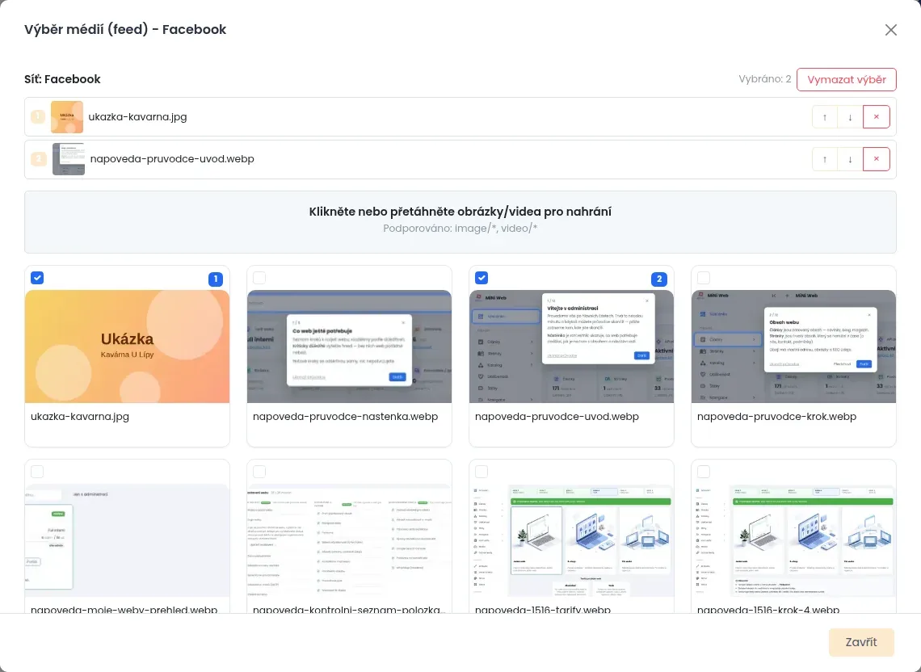The width and height of the screenshot is (921, 672).
Task: Click the napoveda-pruvodce-uvod.webp grid thumbnail image
Action: (x=571, y=346)
